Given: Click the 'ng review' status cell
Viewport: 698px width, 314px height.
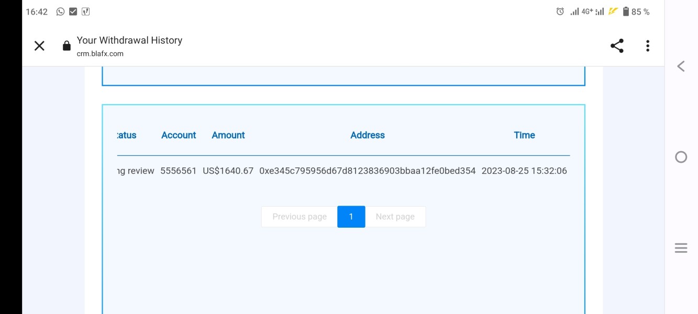Looking at the screenshot, I should [x=136, y=171].
